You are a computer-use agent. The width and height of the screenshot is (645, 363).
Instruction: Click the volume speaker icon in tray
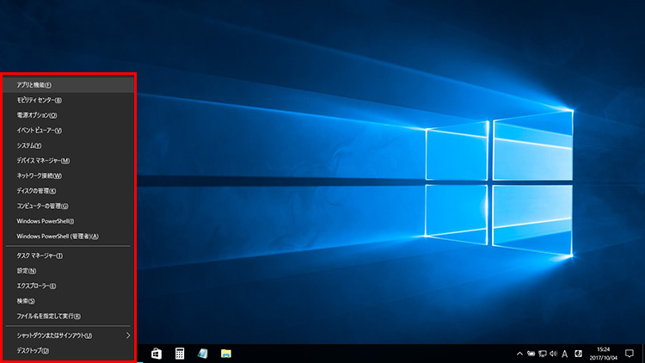552,354
